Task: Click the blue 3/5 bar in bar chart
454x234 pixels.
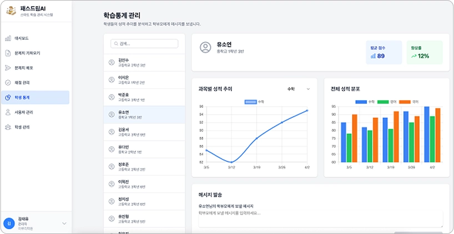Action: click(344, 142)
